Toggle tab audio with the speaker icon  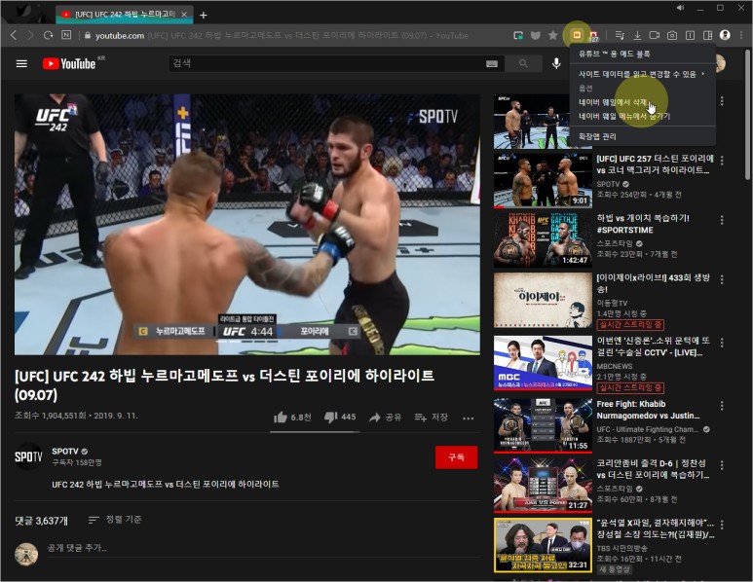tap(681, 8)
